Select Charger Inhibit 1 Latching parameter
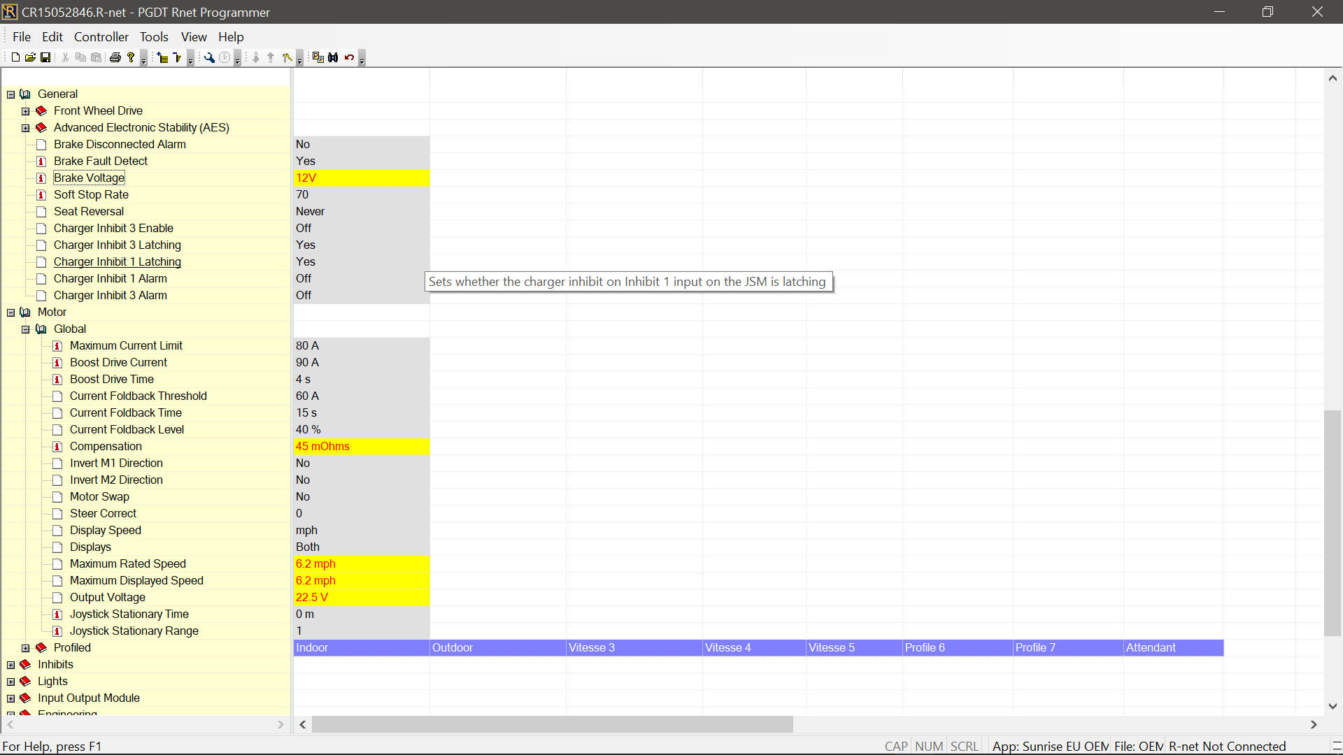This screenshot has width=1343, height=755. click(117, 261)
